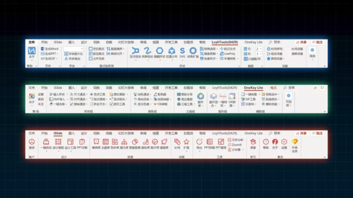353x198 pixels.
Task: Click the 线条扩展 ring icon in LvyhTools ribbon
Action: pos(193,51)
